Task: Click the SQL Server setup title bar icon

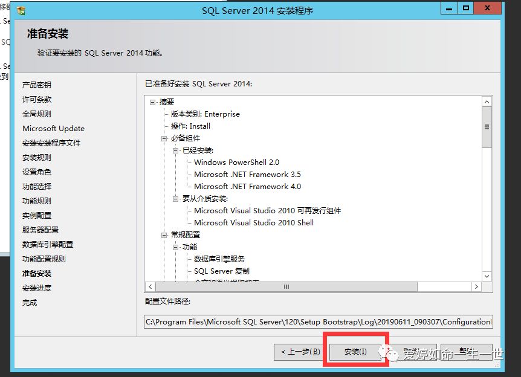Action: (x=21, y=11)
